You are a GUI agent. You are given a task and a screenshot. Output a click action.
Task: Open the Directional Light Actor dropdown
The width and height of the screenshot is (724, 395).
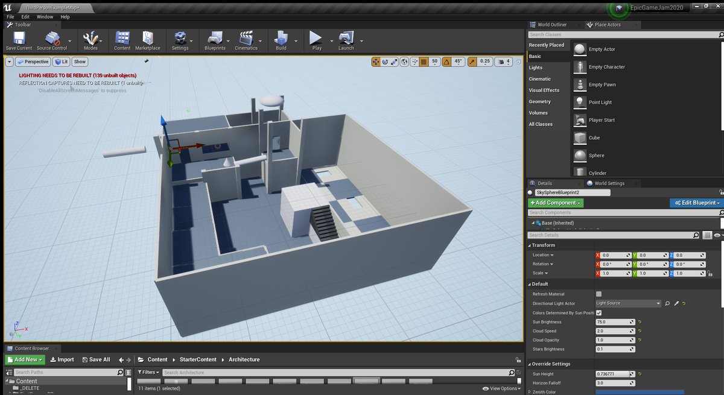(x=628, y=303)
